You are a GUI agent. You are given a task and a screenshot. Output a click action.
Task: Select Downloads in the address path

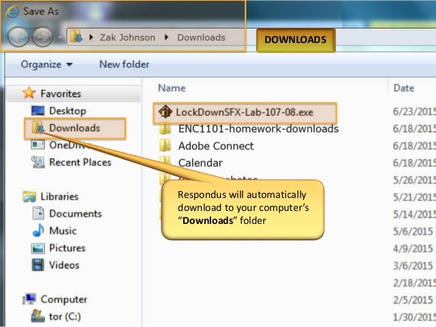point(202,38)
